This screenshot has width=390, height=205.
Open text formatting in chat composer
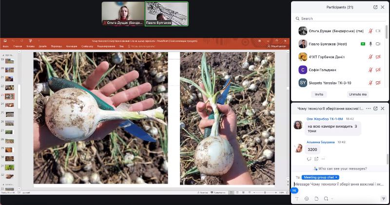(x=297, y=199)
